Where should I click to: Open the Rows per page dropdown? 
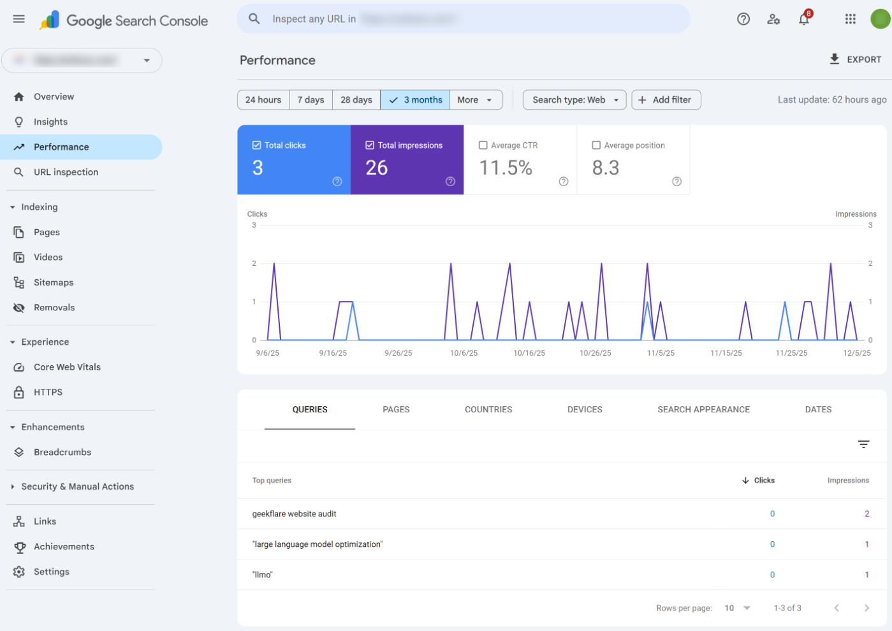[x=737, y=607]
